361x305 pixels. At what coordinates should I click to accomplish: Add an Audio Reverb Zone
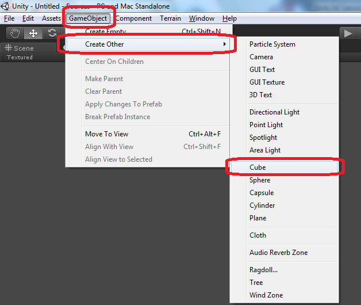[x=285, y=253]
